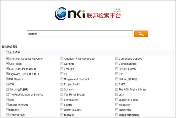Screen dimensions: 176x118
Task: Select the Emerald database checkbox
Action: pyautogui.click(x=62, y=69)
